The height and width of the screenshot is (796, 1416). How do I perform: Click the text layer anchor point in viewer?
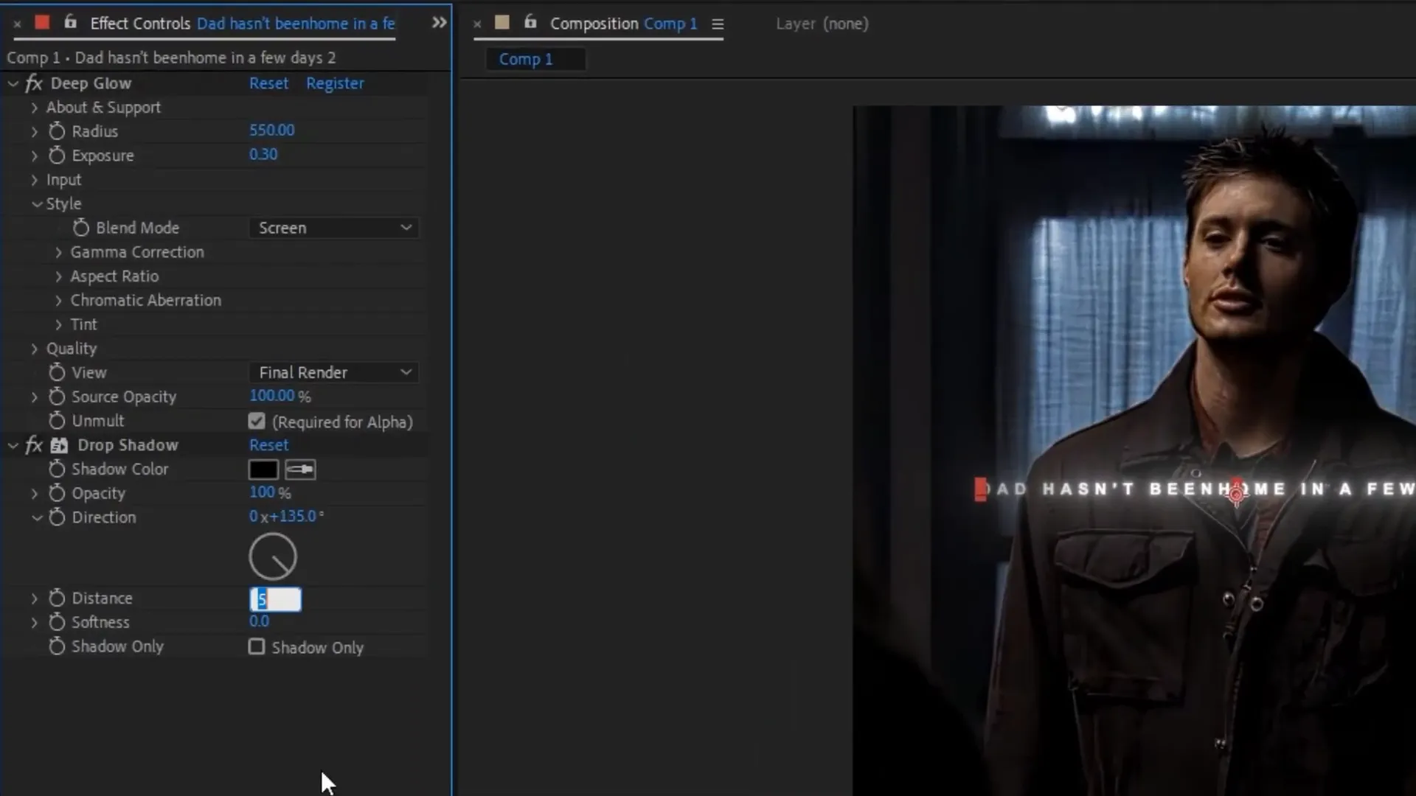coord(1237,495)
